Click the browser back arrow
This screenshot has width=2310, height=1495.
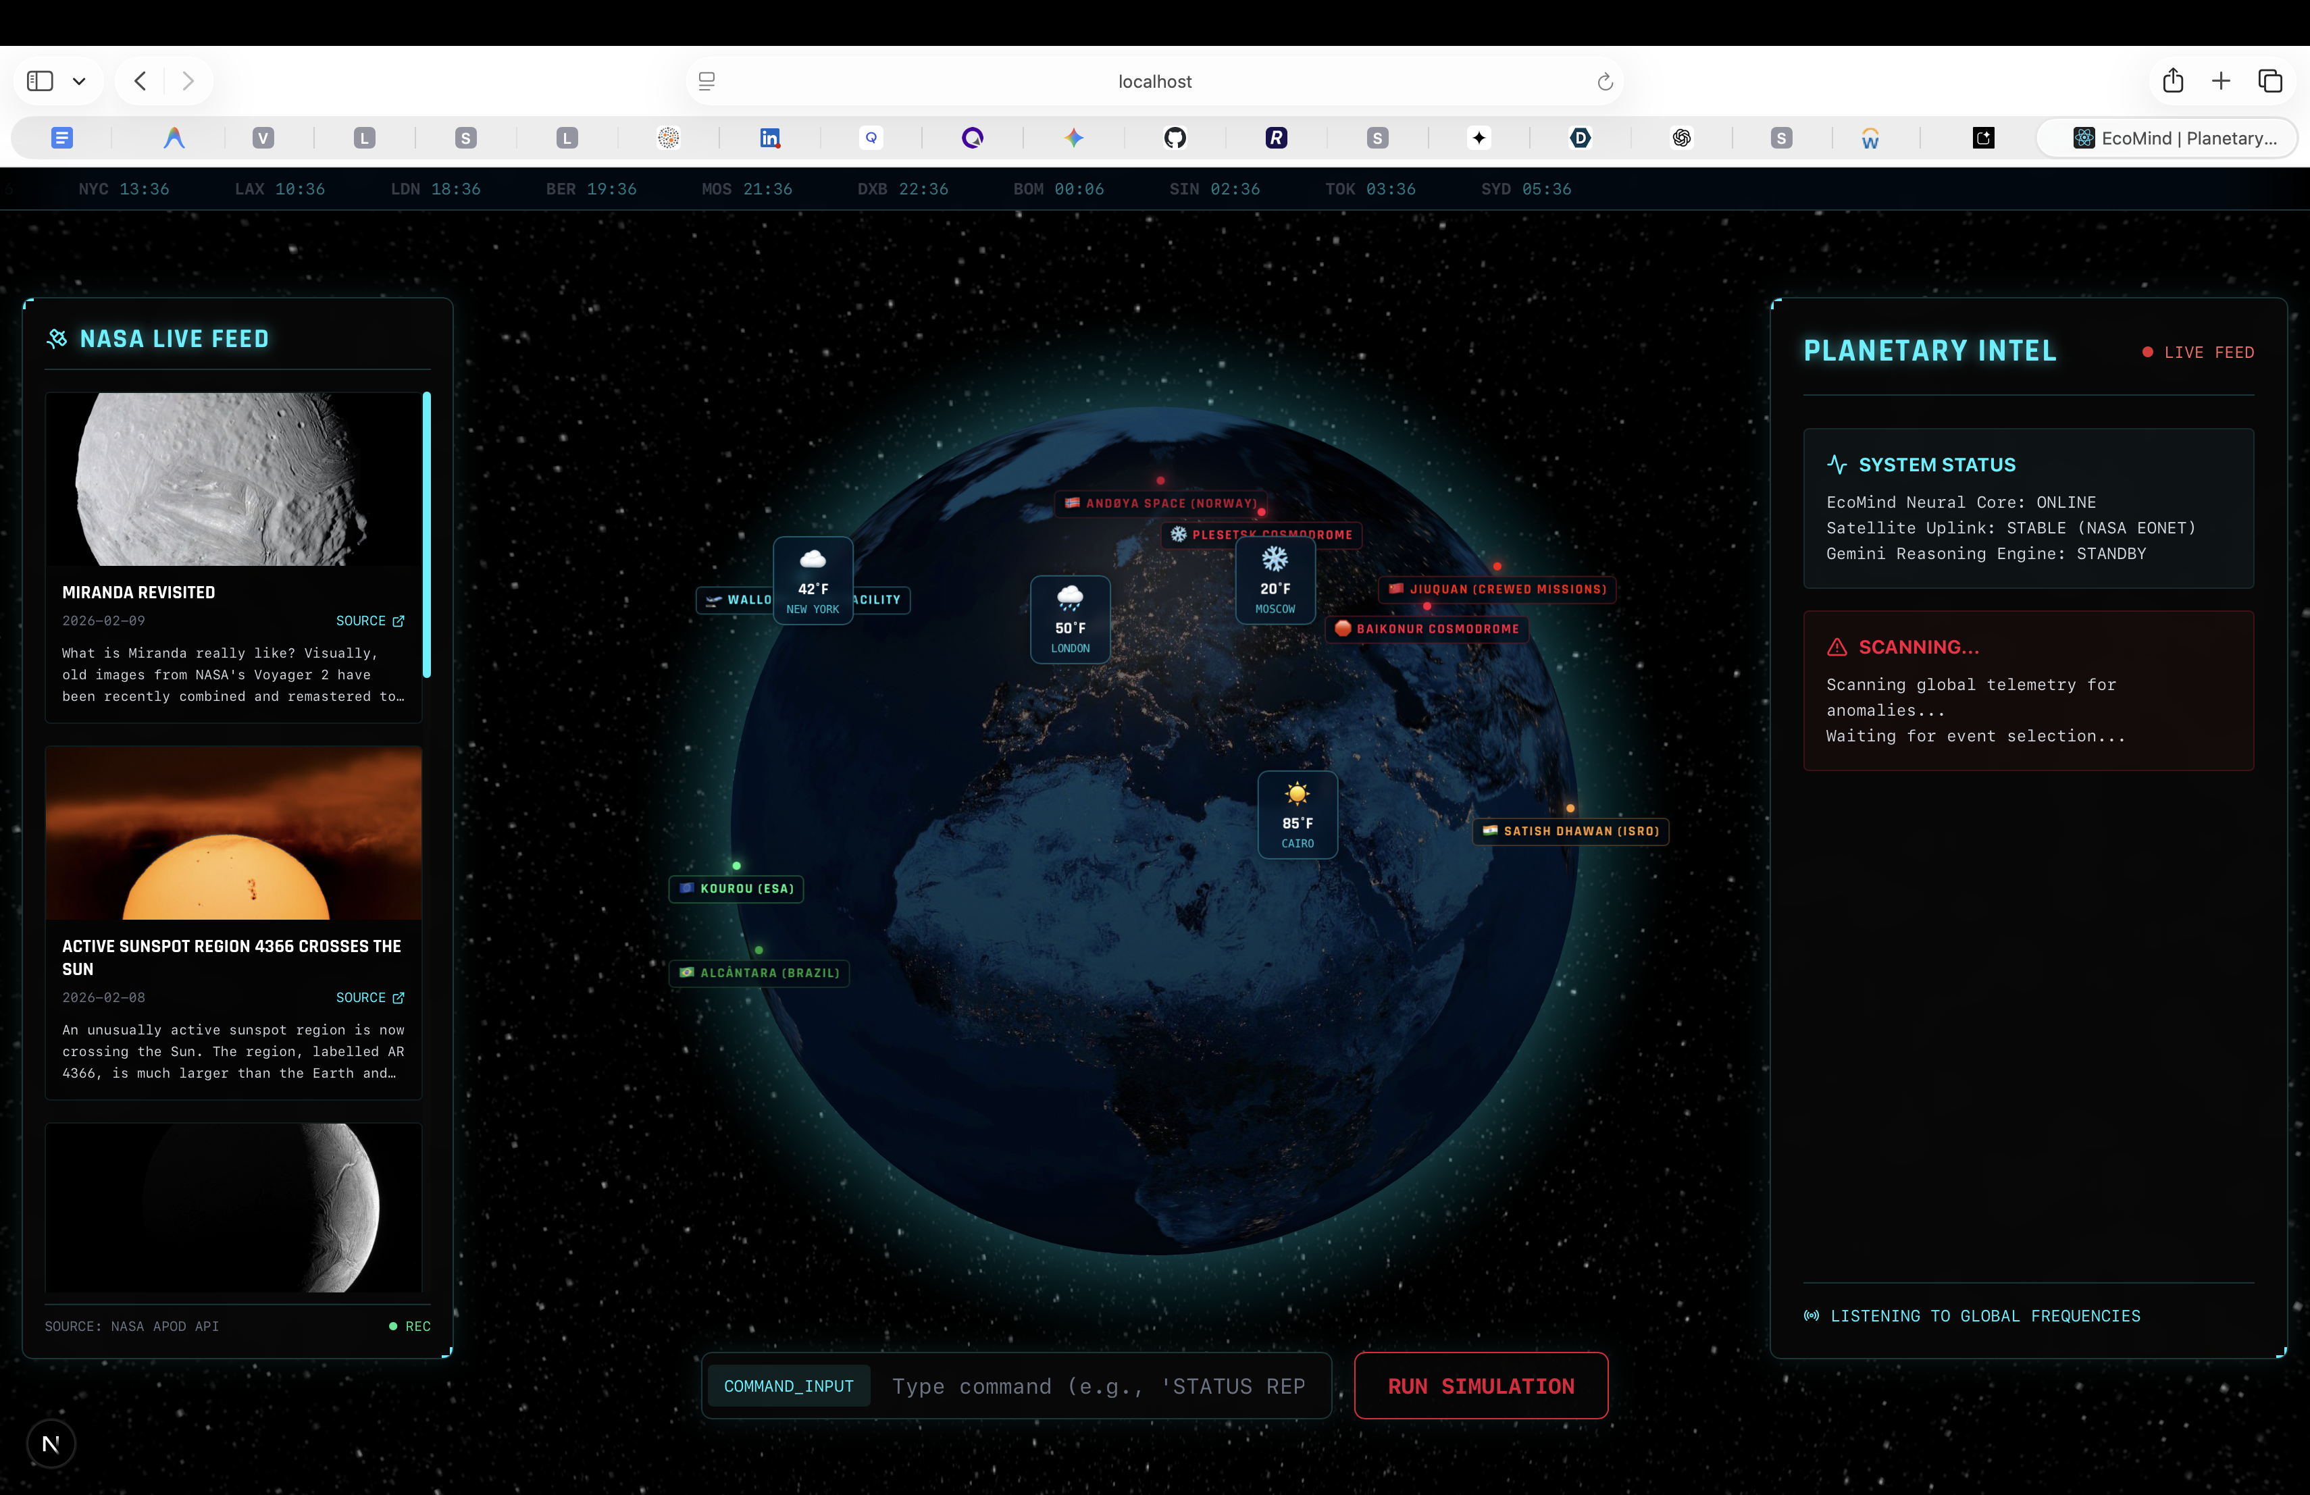click(140, 80)
